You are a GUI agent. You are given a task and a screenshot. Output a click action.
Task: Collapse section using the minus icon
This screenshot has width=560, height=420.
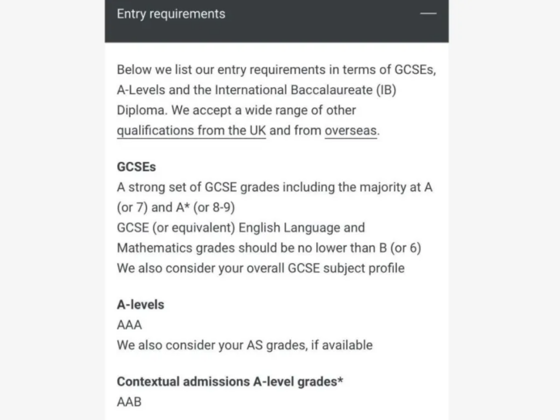(x=428, y=14)
